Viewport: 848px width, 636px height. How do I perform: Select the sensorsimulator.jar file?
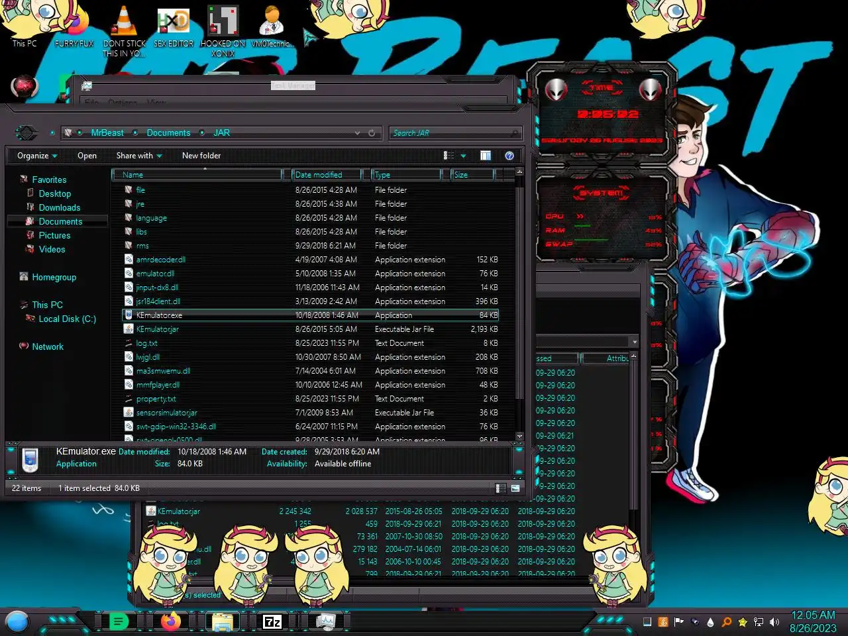pyautogui.click(x=311, y=413)
